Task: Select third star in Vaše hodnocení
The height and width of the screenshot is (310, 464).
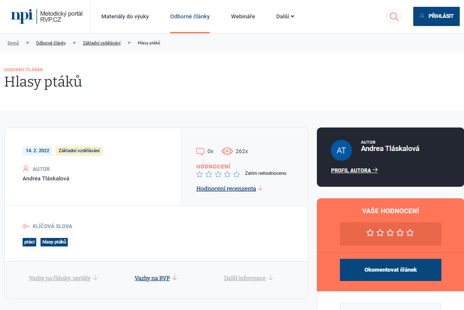Action: tap(390, 233)
